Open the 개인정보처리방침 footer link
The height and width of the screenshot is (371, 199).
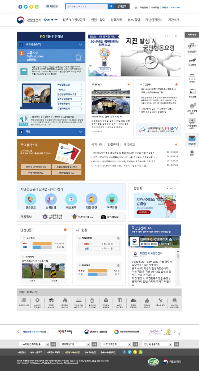pyautogui.click(x=72, y=352)
